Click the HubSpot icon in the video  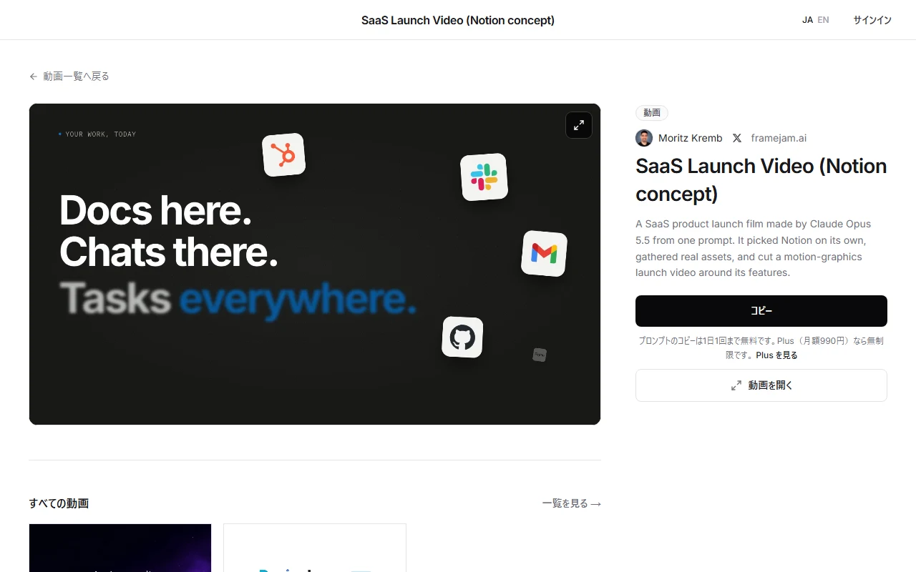click(x=283, y=155)
